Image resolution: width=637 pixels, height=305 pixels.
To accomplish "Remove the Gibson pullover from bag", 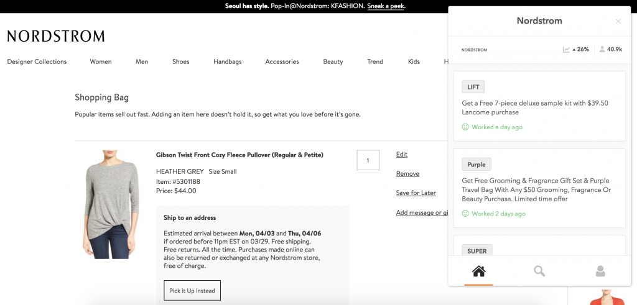I will [407, 173].
